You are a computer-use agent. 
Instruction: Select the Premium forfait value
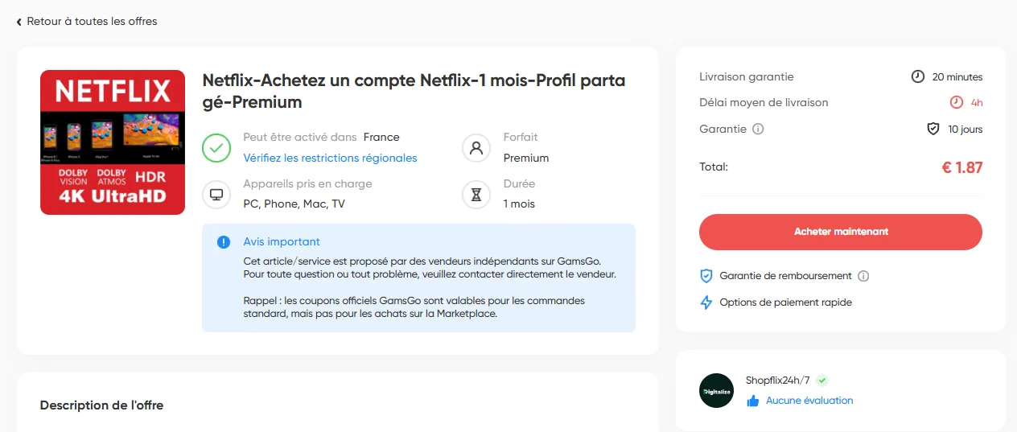tap(526, 158)
